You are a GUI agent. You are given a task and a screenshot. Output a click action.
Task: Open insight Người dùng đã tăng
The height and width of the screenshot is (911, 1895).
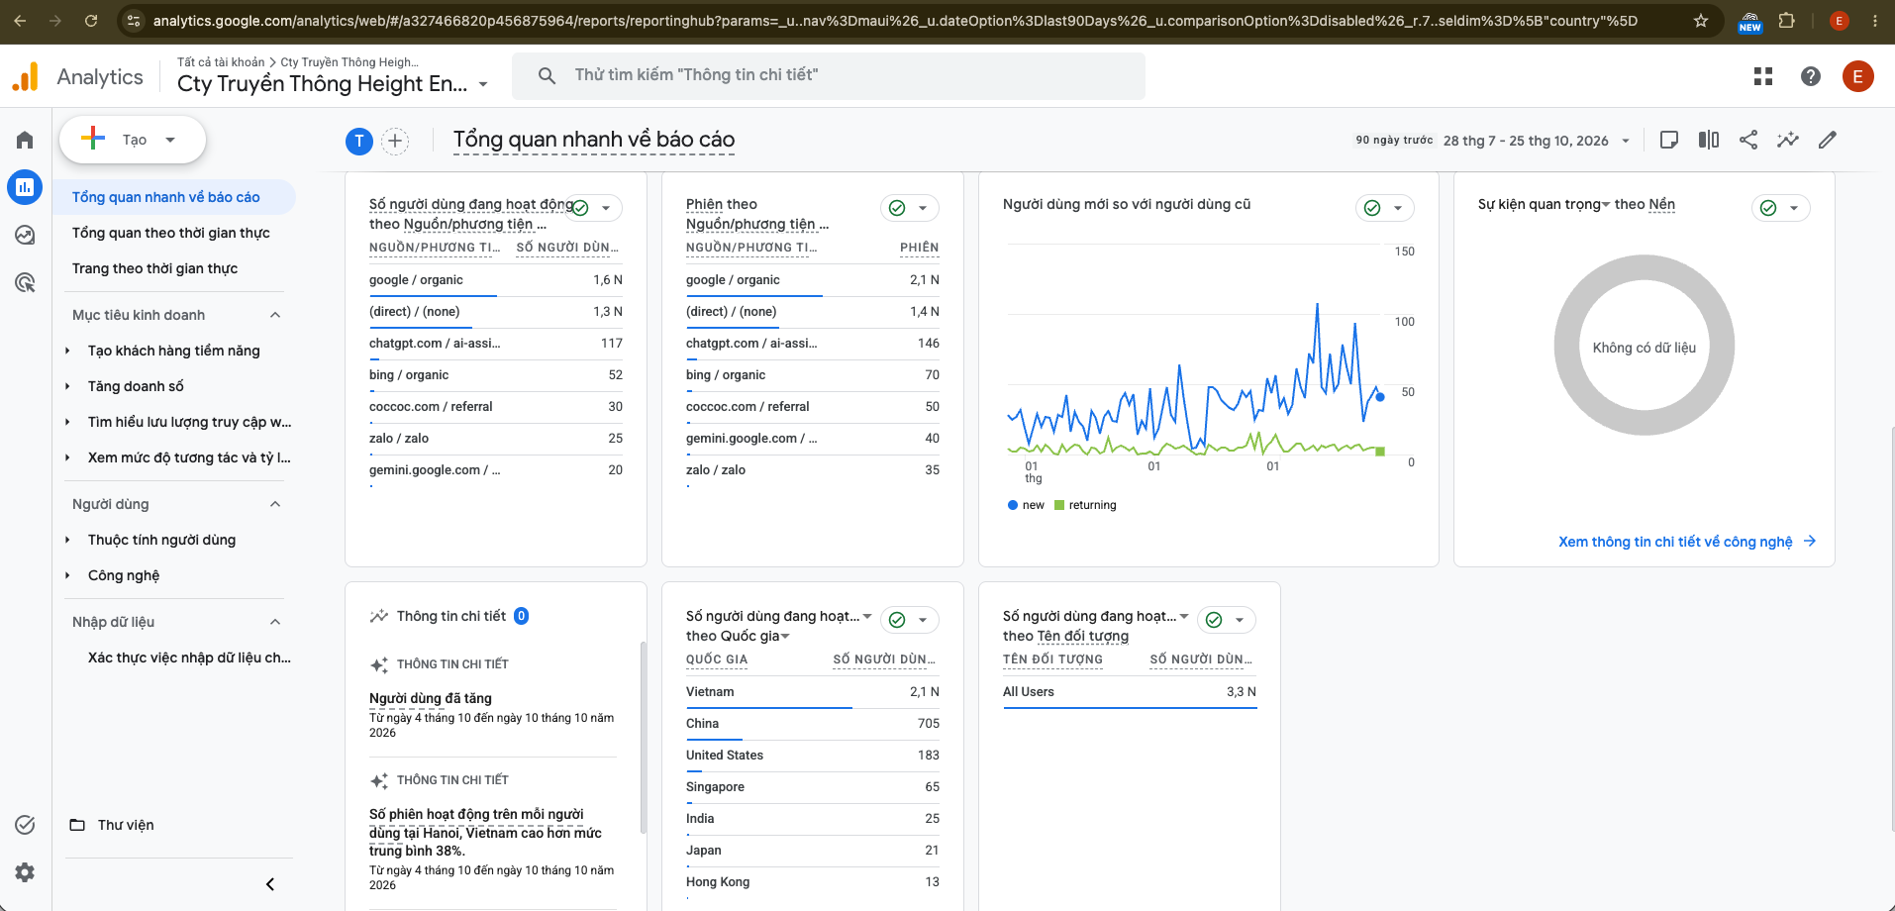431,698
